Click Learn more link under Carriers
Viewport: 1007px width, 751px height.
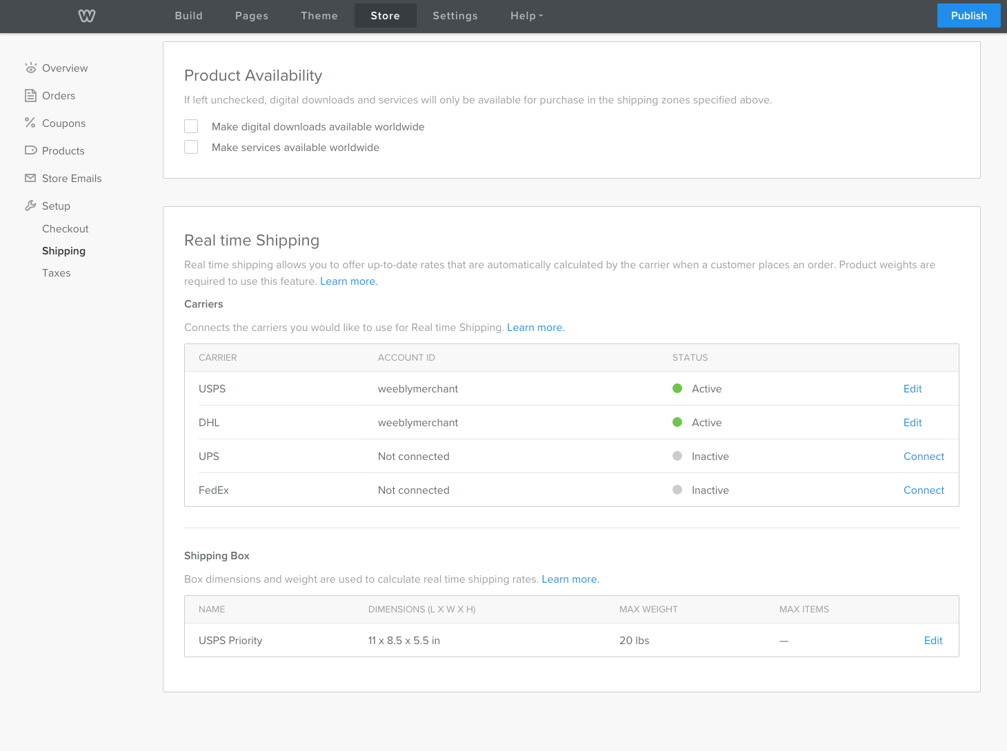536,327
